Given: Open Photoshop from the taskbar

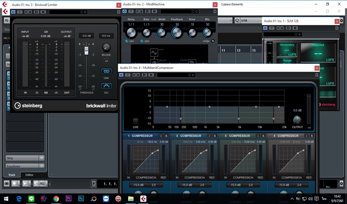Looking at the screenshot, I should 81,199.
